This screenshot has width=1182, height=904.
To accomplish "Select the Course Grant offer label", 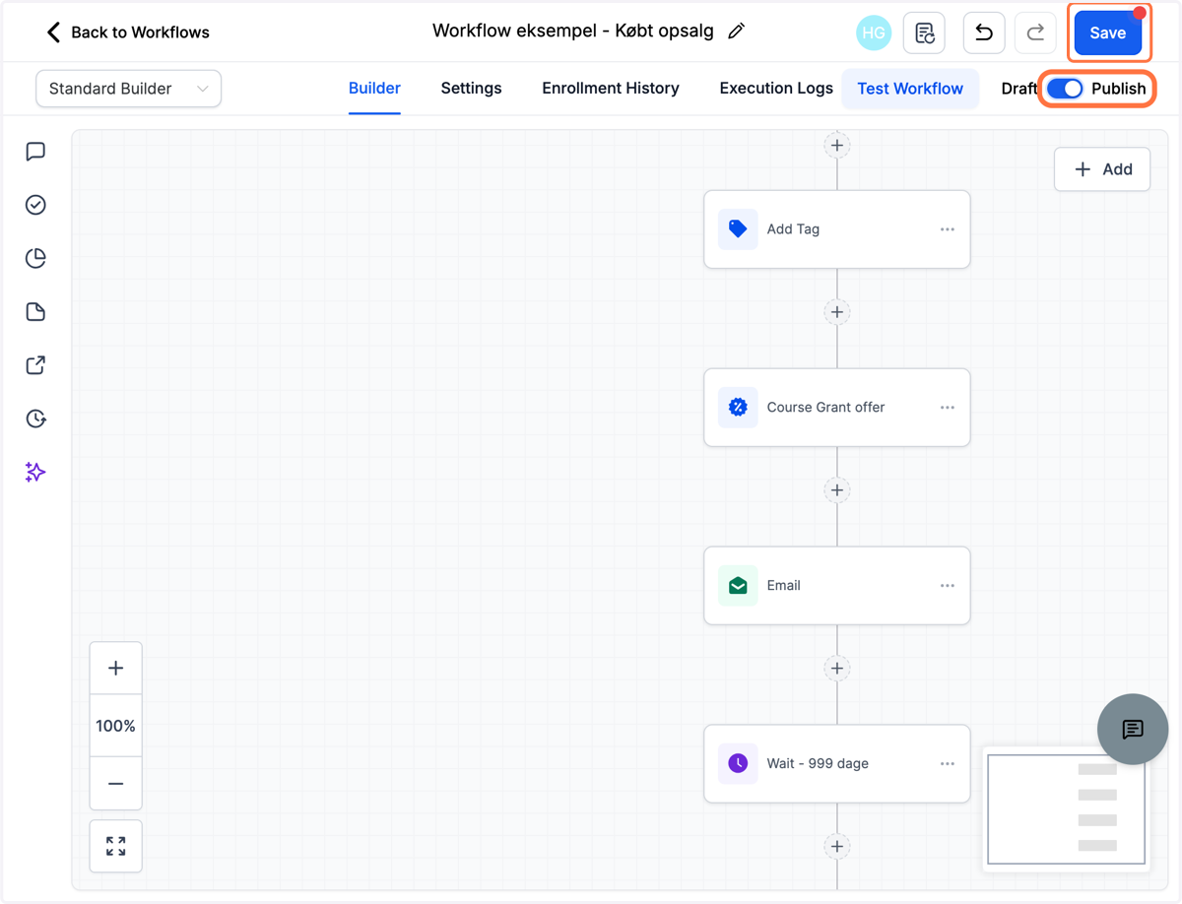I will click(x=825, y=408).
